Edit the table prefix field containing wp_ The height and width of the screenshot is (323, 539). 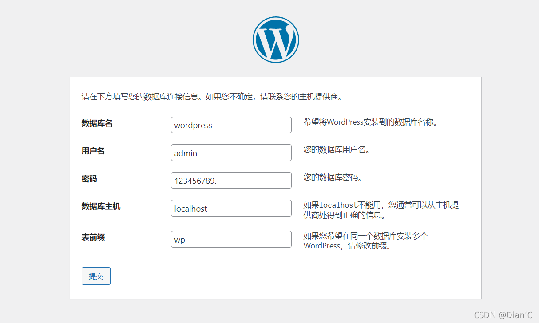pyautogui.click(x=231, y=239)
